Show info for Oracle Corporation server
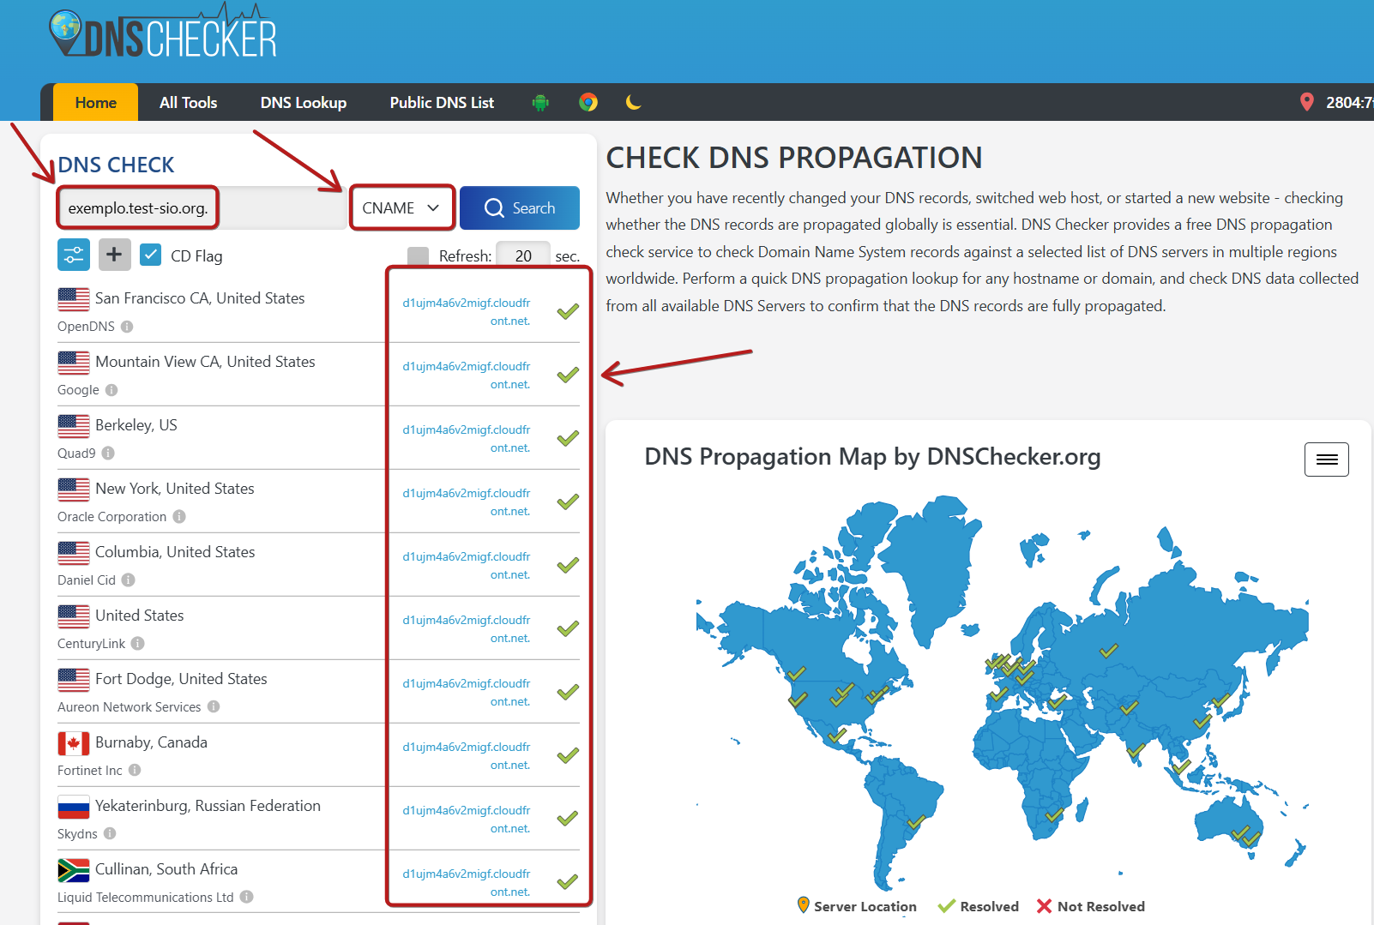1374x925 pixels. pos(179,517)
